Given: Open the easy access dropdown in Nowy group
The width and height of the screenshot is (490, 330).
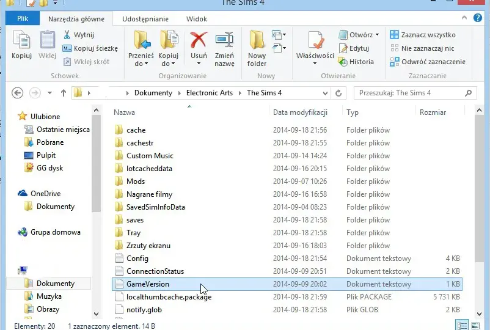Looking at the screenshot, I should 279,48.
